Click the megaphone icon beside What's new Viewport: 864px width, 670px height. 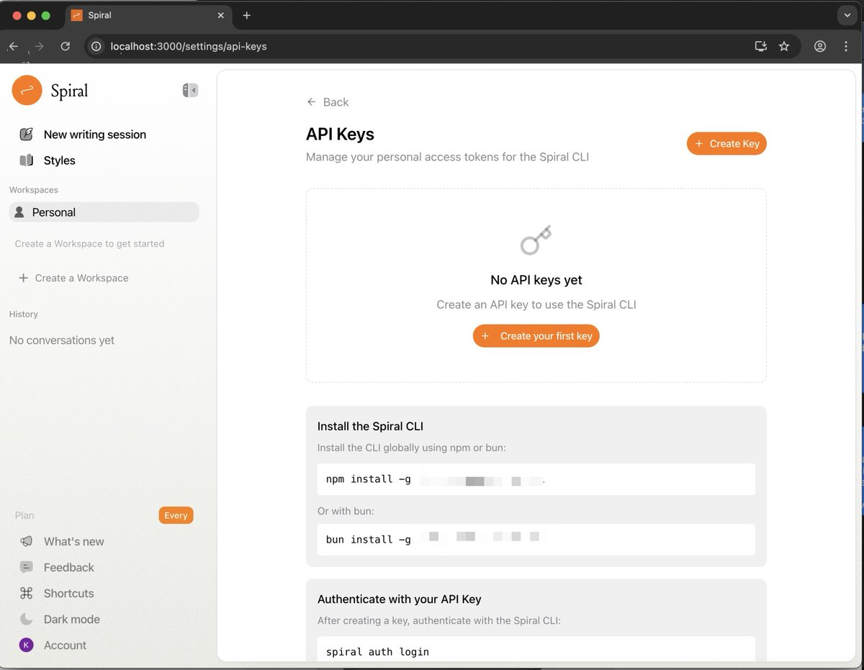27,541
